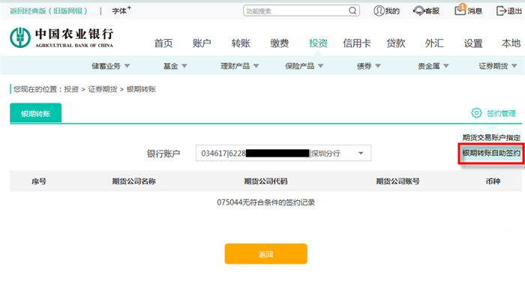Expand the 储蓄业务 submenu

111,66
